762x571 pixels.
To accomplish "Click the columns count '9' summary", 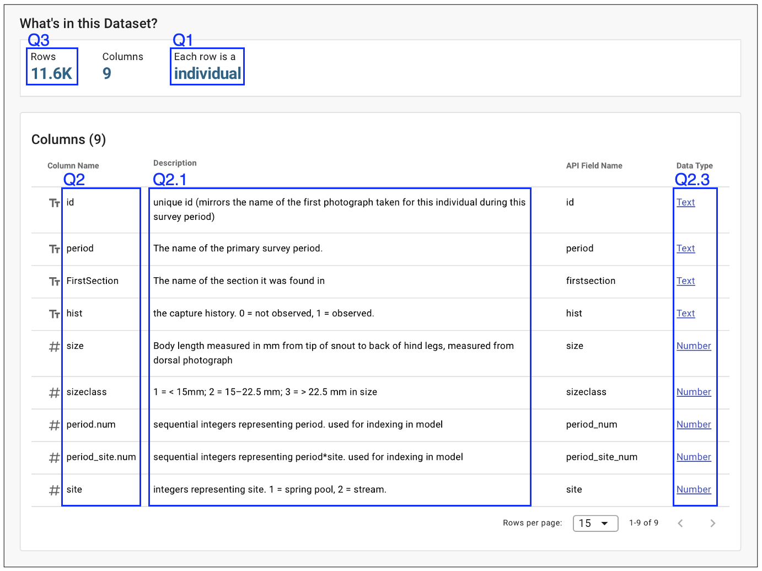I will (107, 74).
